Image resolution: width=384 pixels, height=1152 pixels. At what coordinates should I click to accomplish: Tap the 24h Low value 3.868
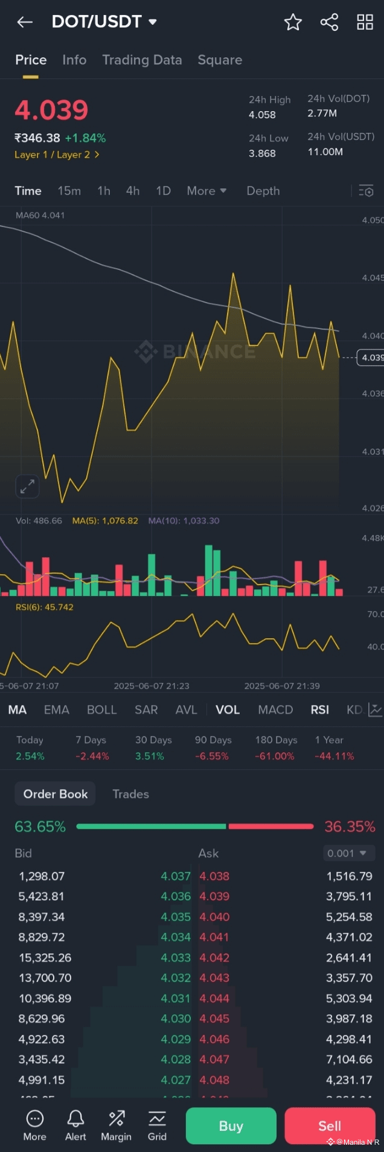pyautogui.click(x=262, y=153)
